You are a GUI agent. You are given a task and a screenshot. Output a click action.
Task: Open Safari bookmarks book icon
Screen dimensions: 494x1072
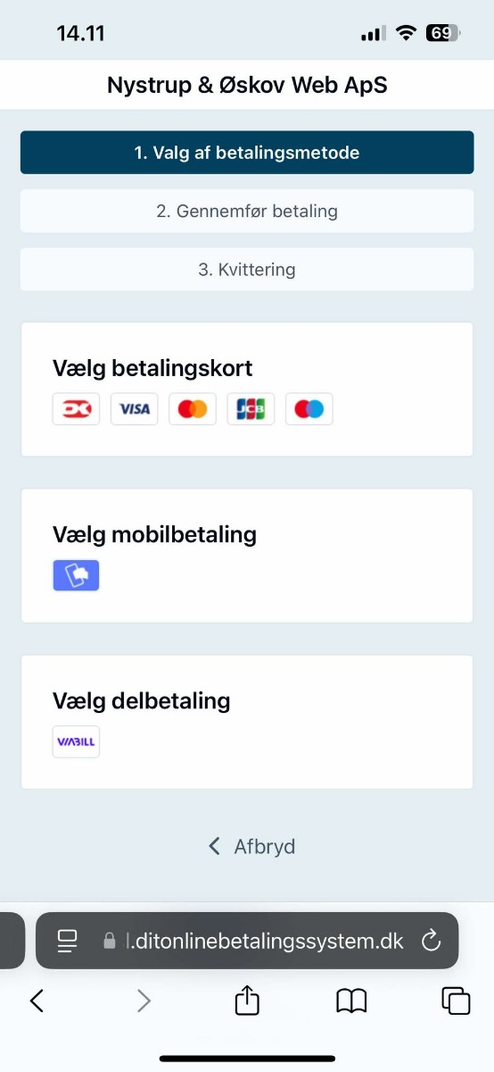(x=351, y=1001)
